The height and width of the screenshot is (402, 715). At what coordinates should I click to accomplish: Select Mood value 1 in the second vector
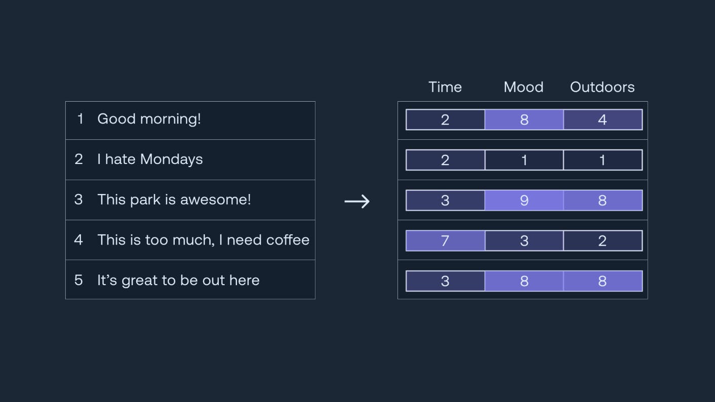[x=524, y=160]
